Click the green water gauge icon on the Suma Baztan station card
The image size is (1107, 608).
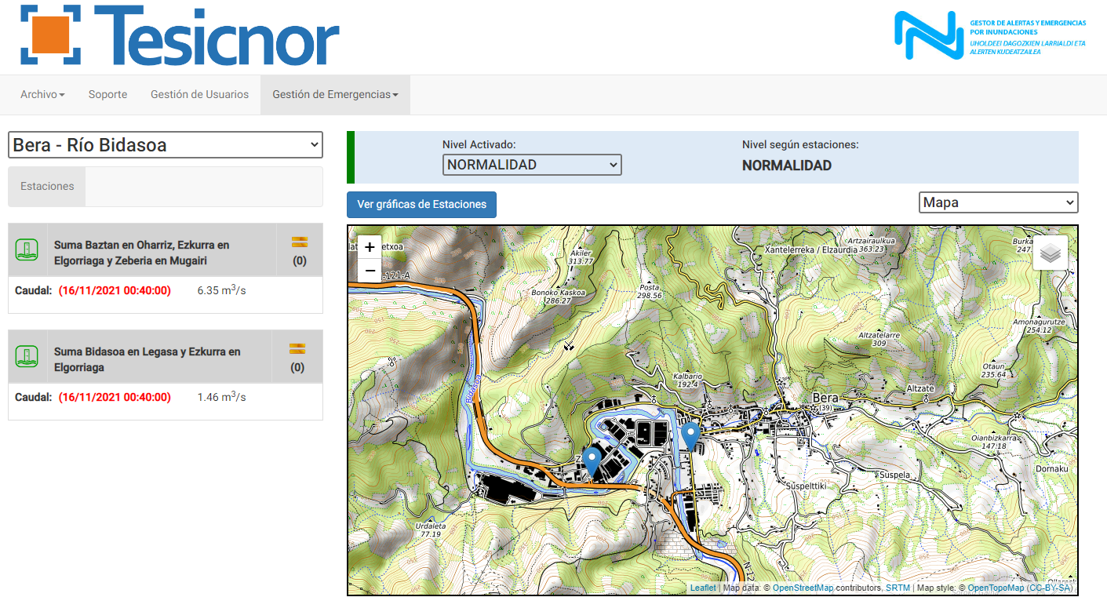(x=26, y=249)
